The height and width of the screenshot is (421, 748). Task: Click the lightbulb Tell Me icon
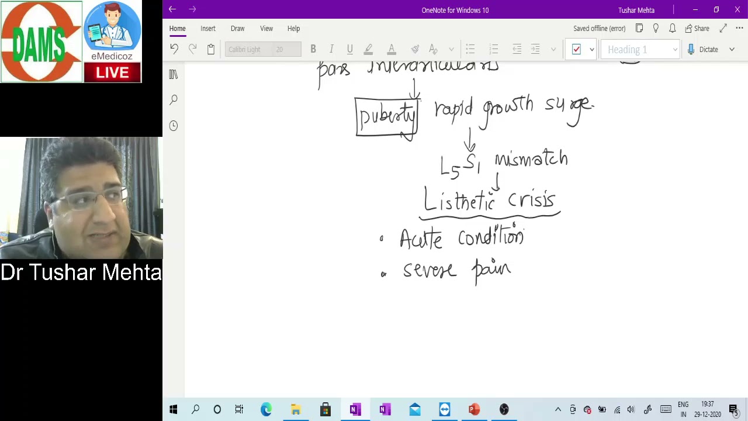(x=656, y=28)
